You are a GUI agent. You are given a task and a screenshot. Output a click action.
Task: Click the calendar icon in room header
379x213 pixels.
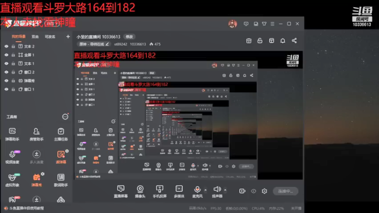point(249,41)
